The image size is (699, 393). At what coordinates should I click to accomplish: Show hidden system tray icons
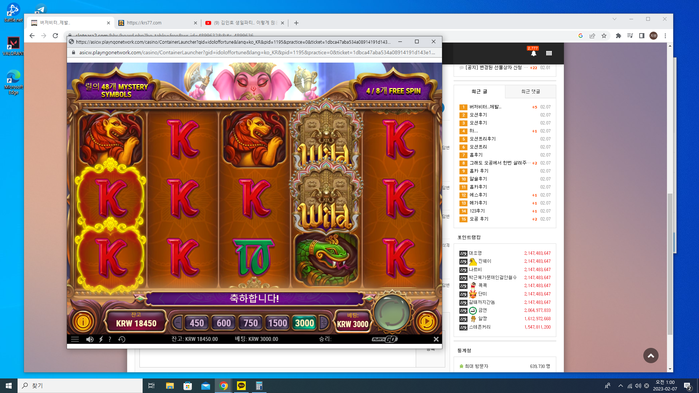coord(620,386)
